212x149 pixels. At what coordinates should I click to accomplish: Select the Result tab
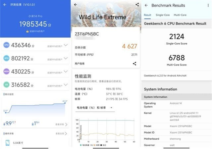click(147, 15)
